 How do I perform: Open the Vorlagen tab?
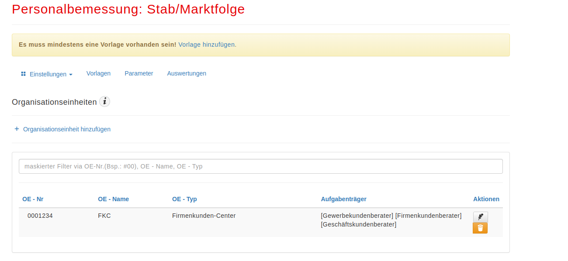(x=98, y=73)
